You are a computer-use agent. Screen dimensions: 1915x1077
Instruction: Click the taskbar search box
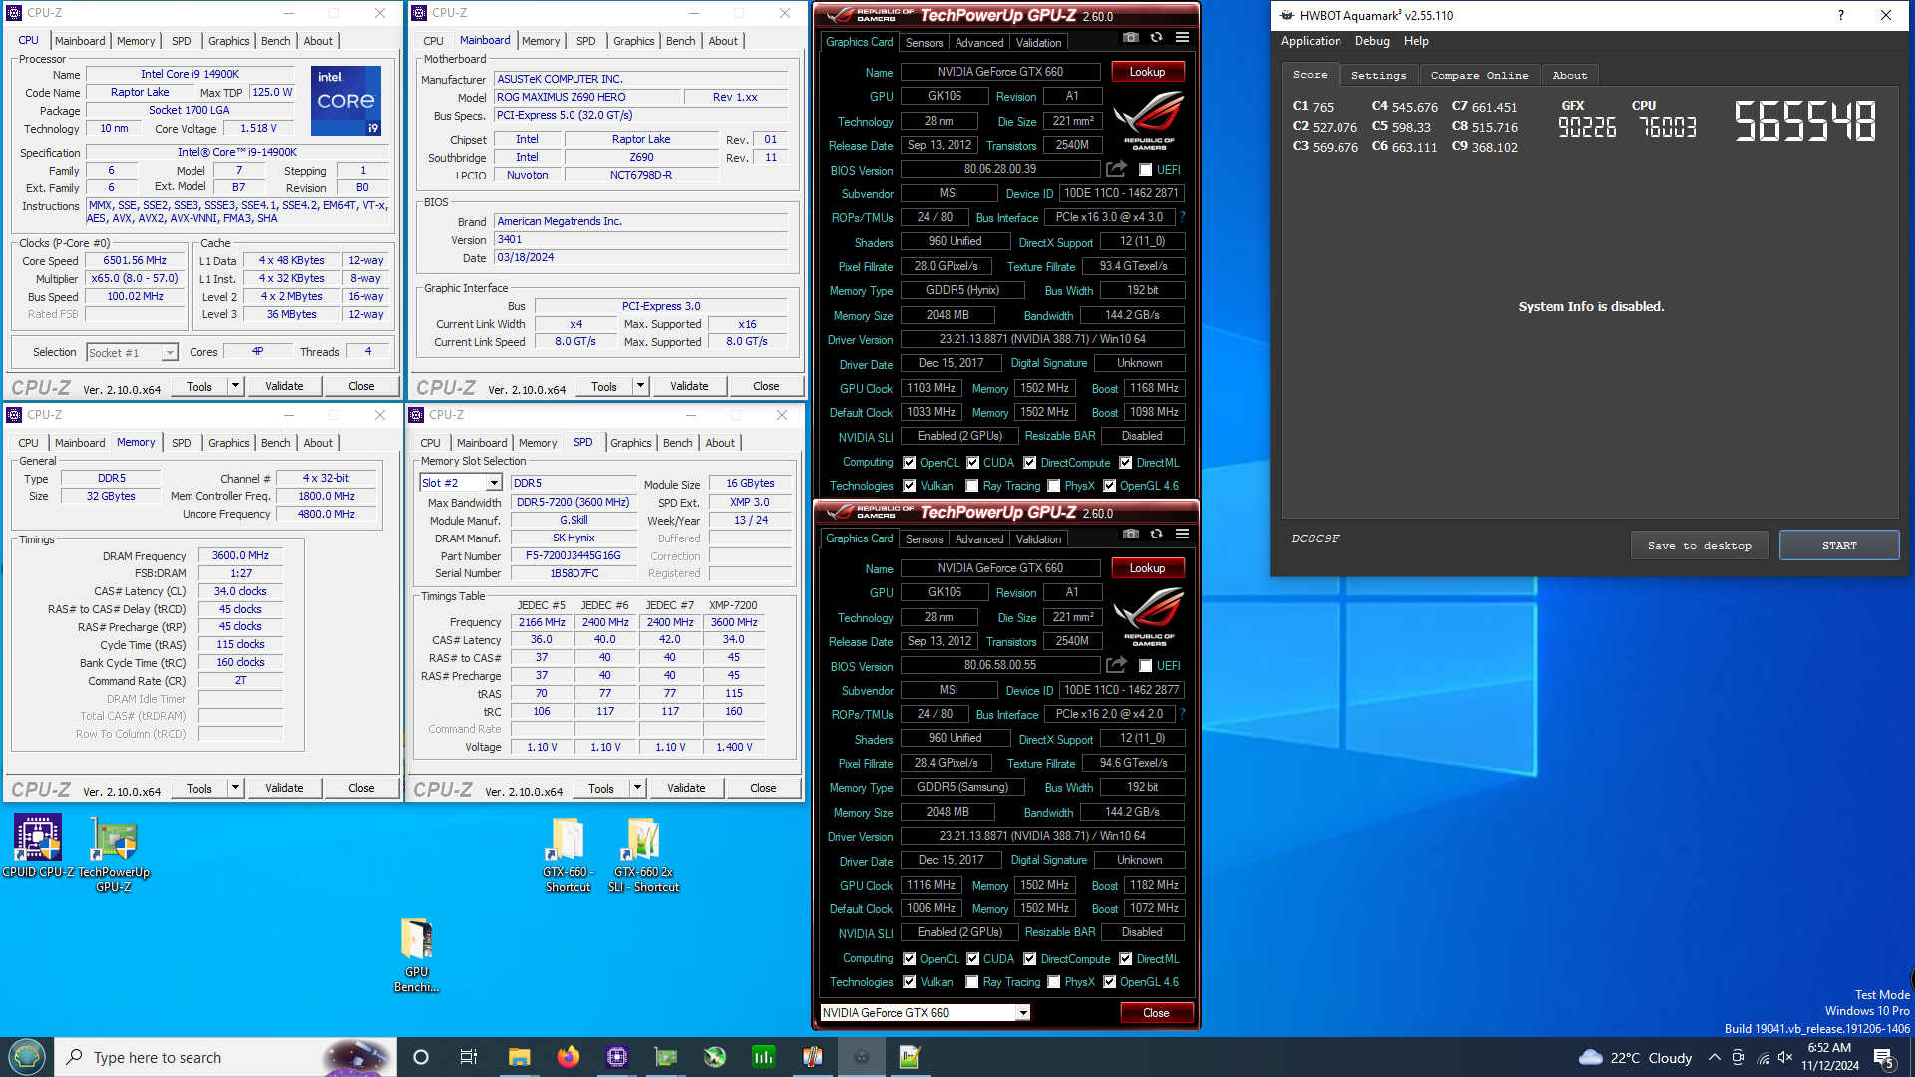[x=224, y=1057]
